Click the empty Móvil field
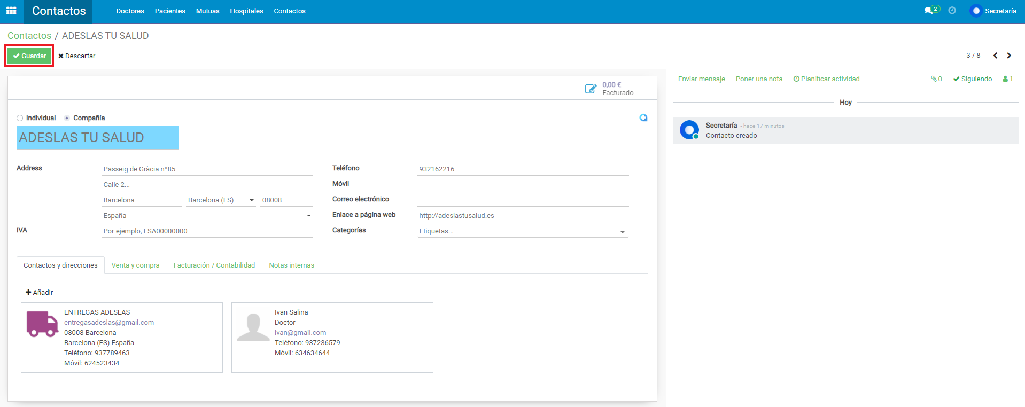This screenshot has width=1025, height=407. [x=523, y=185]
